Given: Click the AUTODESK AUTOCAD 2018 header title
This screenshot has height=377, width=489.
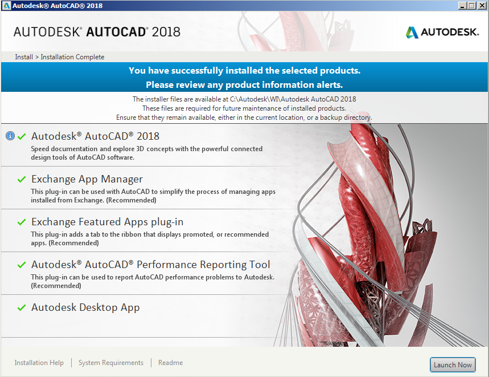Looking at the screenshot, I should (x=97, y=32).
